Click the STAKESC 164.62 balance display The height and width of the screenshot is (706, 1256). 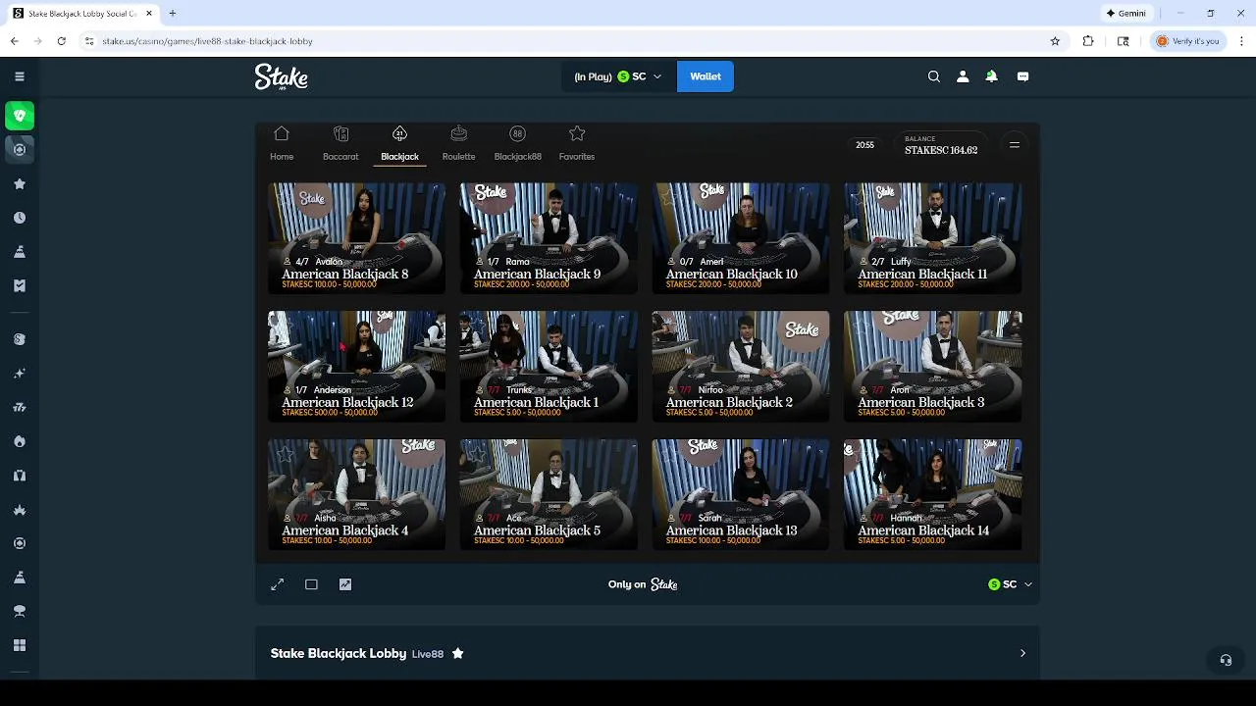pos(941,145)
